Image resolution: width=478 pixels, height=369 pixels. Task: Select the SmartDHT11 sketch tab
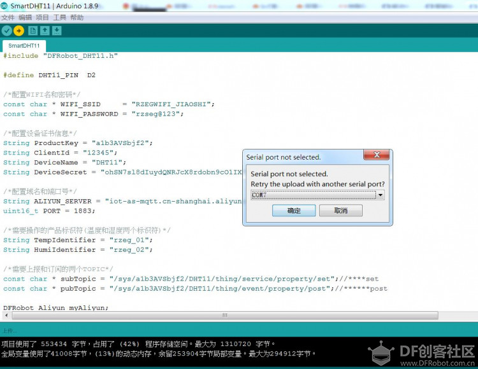point(24,46)
